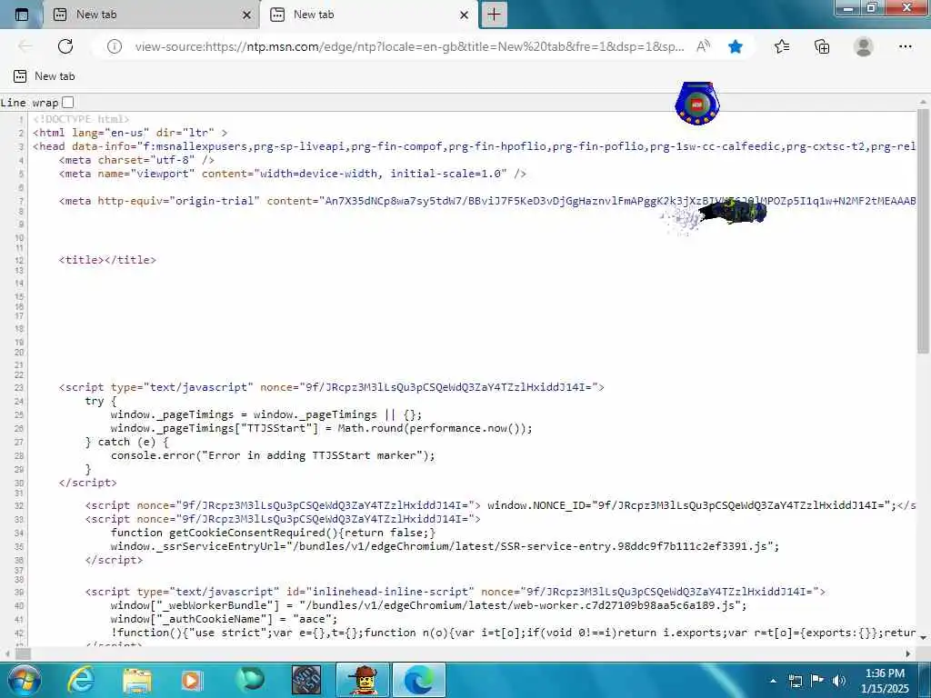Screen dimensions: 931x698
Task: Open the volume speaker tray icon
Action: pyautogui.click(x=839, y=681)
